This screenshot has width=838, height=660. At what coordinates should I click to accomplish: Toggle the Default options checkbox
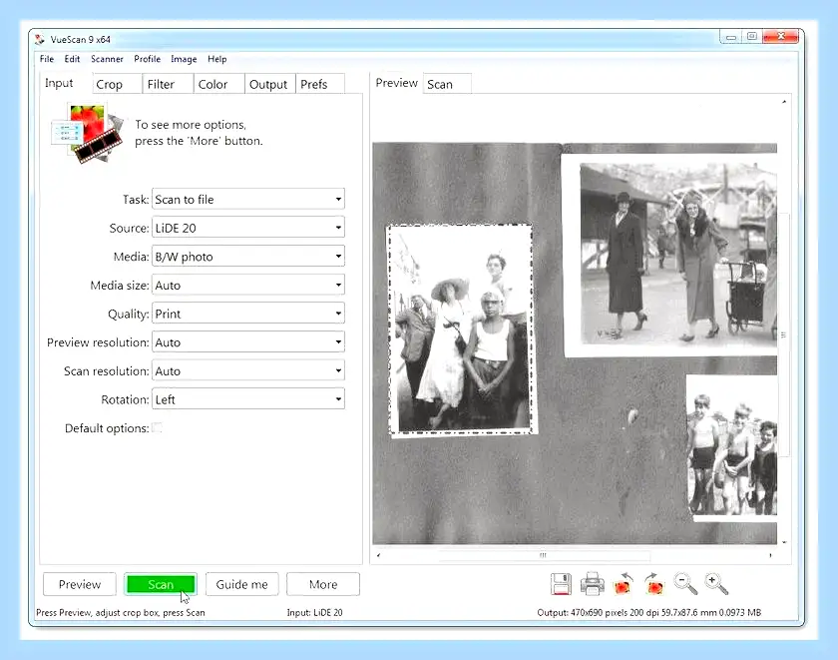157,428
